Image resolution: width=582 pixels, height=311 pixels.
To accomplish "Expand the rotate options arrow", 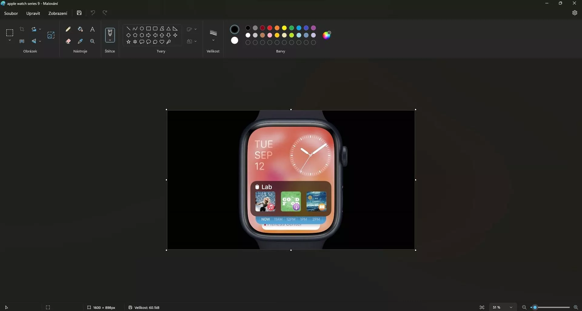I will [40, 29].
